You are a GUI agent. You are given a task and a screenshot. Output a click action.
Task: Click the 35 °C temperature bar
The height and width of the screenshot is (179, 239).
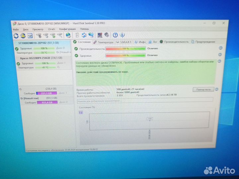44,52
